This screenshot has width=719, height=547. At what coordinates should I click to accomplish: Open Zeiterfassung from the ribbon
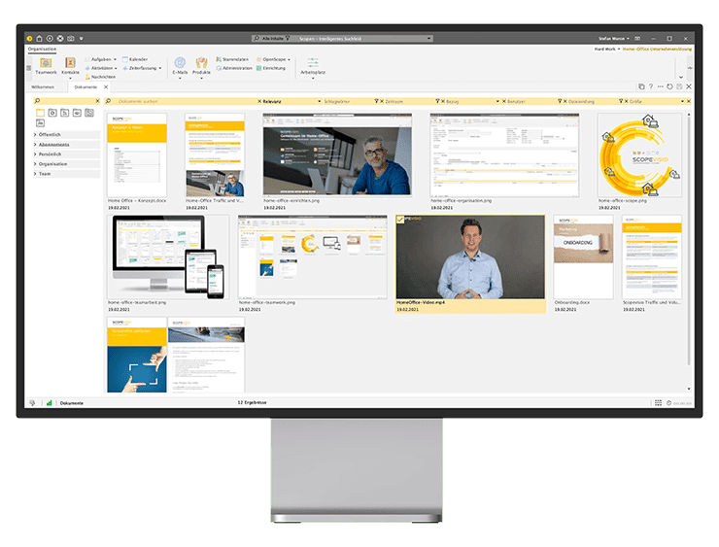tap(142, 68)
